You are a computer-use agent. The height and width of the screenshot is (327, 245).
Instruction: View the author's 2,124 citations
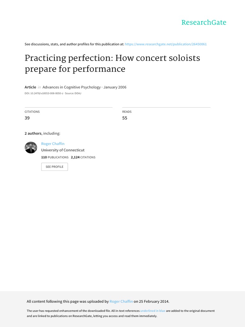pos(83,157)
